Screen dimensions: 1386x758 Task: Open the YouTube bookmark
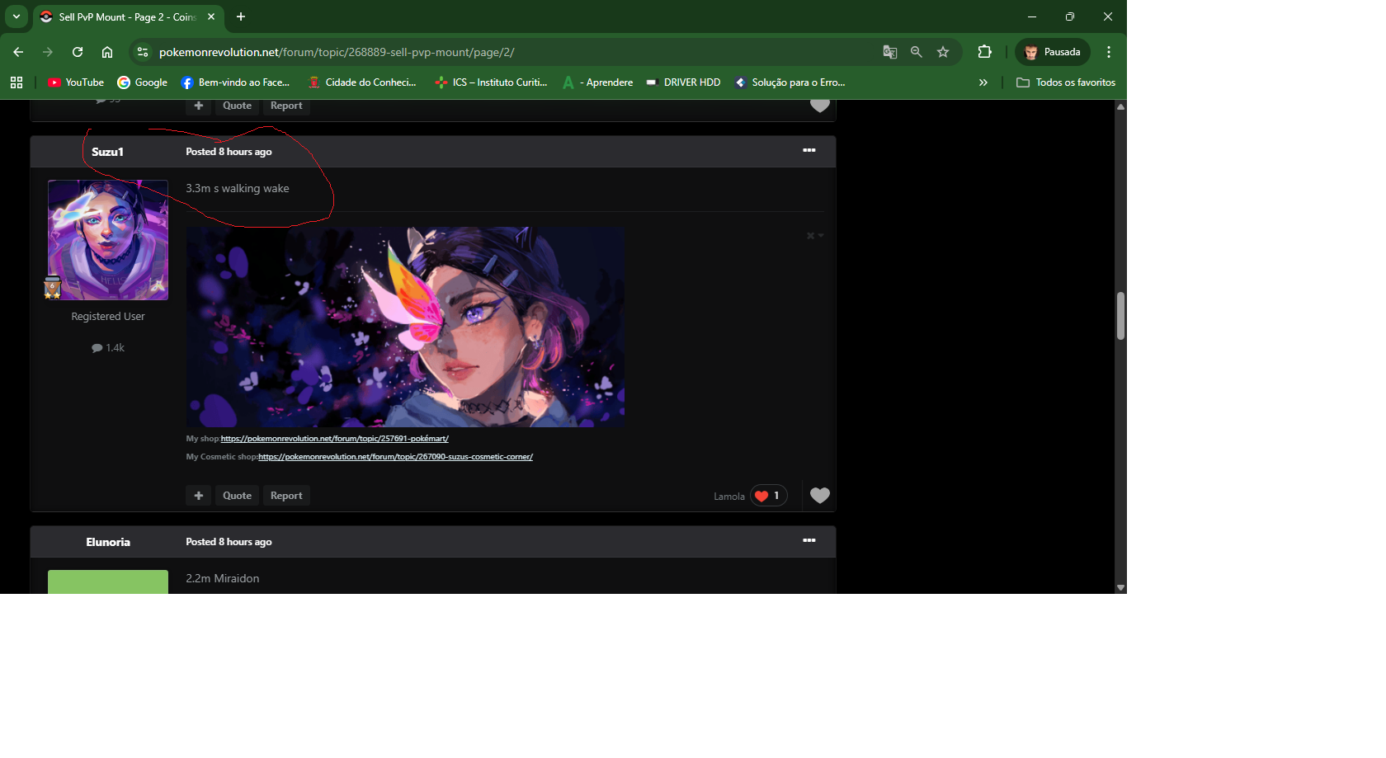click(x=76, y=82)
